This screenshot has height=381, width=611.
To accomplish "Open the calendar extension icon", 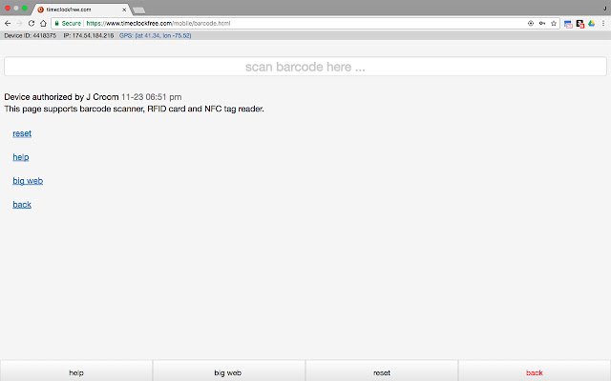I will pyautogui.click(x=568, y=24).
